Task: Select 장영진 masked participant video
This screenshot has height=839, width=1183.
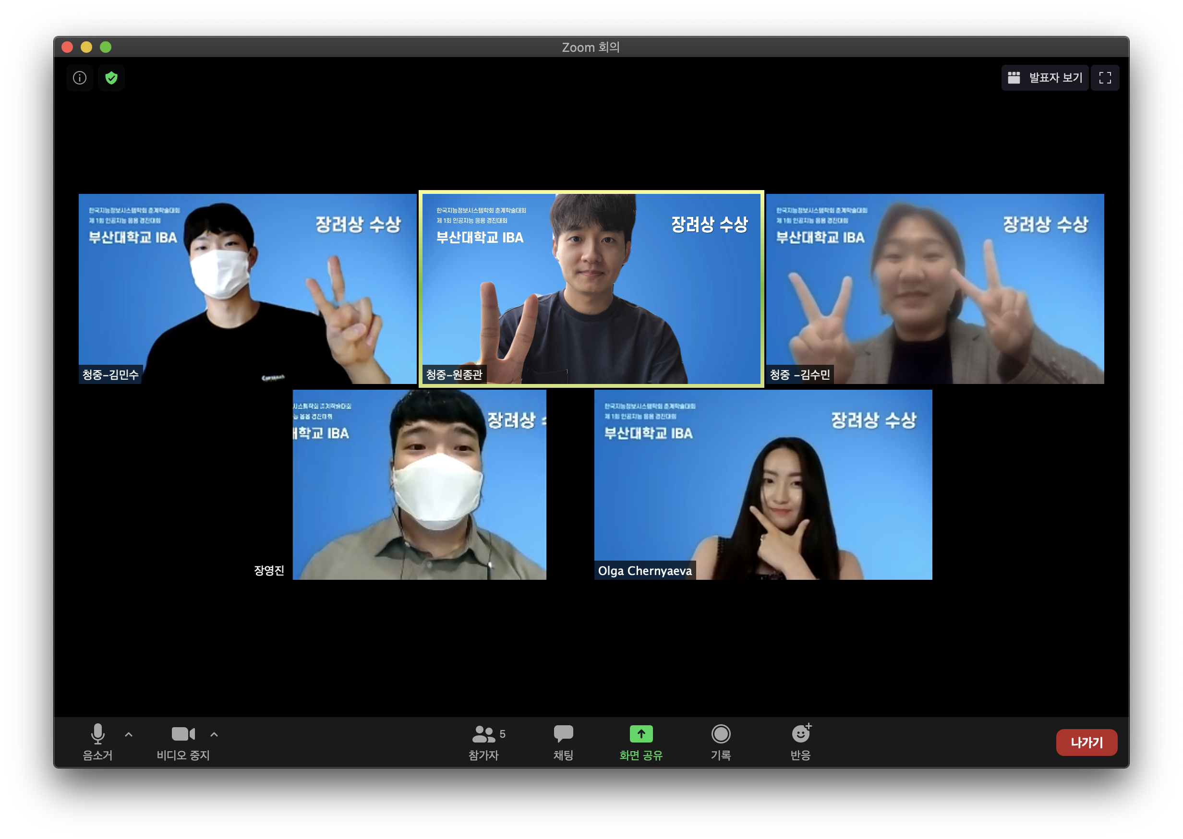Action: [419, 485]
